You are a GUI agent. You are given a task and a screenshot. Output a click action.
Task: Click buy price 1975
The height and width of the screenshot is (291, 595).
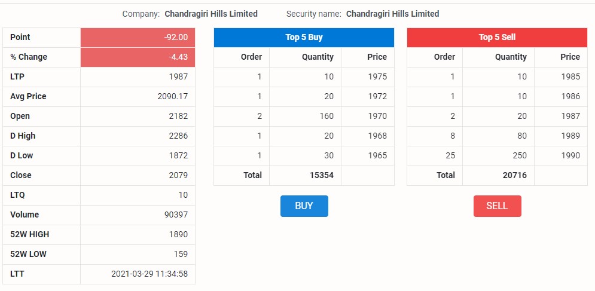(x=377, y=76)
